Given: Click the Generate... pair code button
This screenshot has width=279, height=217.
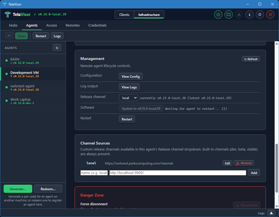Looking at the screenshot, I should (18, 189).
